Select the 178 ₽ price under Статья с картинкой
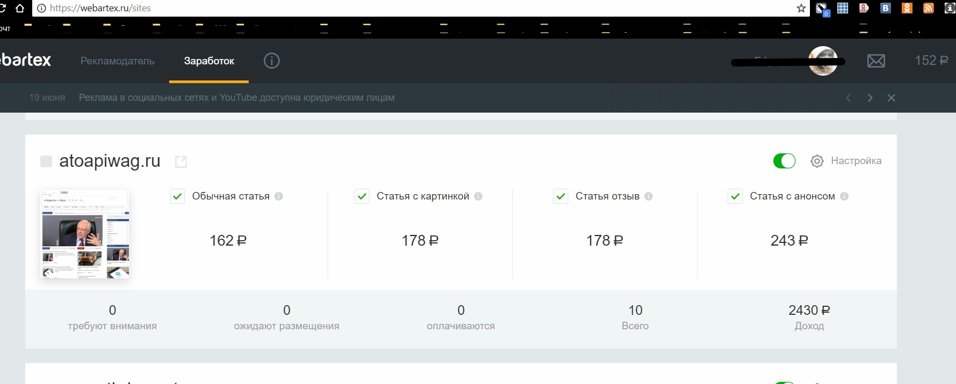 click(421, 240)
